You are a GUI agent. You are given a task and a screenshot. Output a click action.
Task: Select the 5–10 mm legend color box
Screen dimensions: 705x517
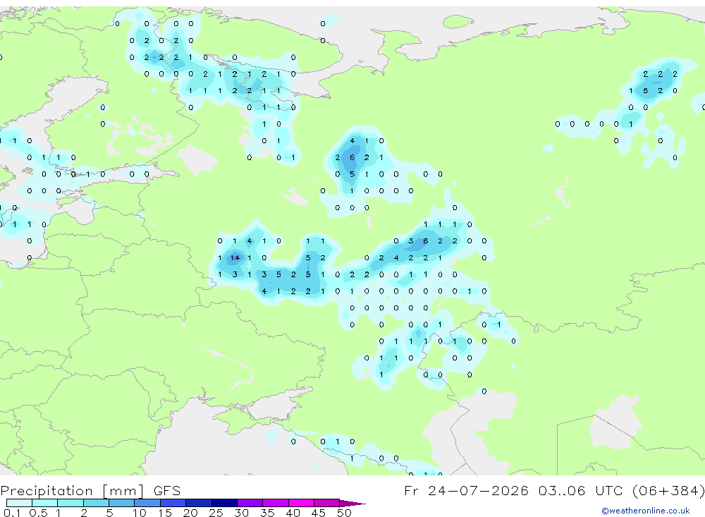(121, 503)
